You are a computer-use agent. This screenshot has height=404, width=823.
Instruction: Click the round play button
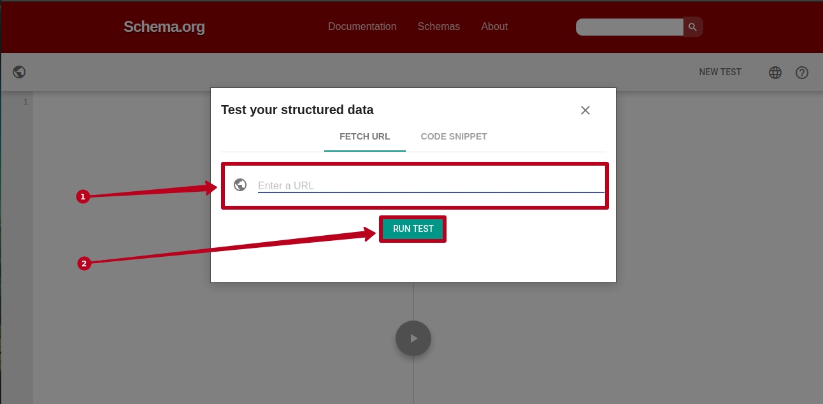tap(413, 338)
